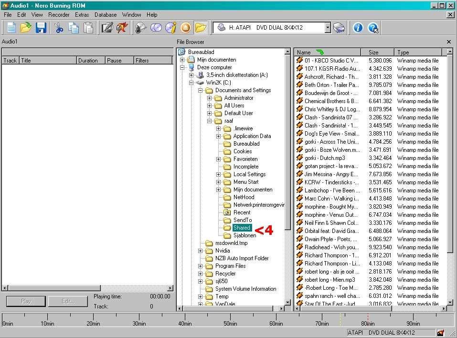This screenshot has width=457, height=338.
Task: Eject the disc with the orange eject icon
Action: click(185, 28)
